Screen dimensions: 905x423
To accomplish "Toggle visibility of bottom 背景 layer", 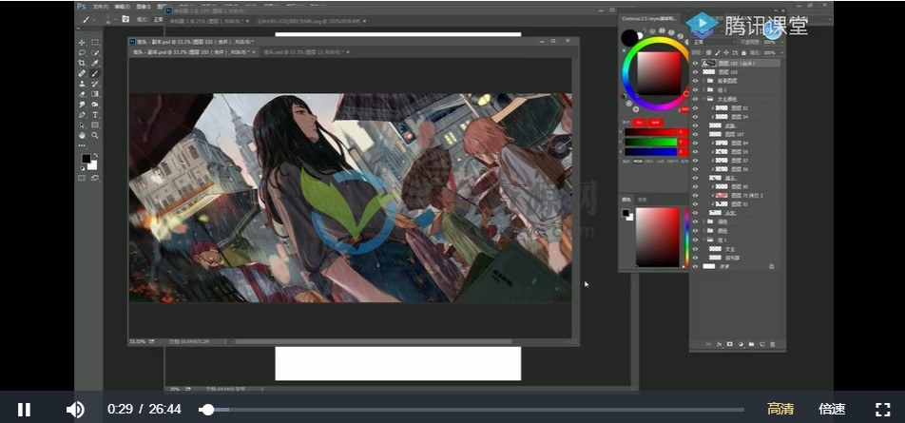I will (695, 266).
